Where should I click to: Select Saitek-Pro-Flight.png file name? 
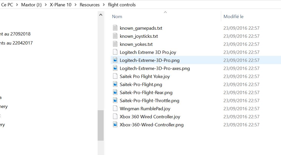[x=141, y=85]
